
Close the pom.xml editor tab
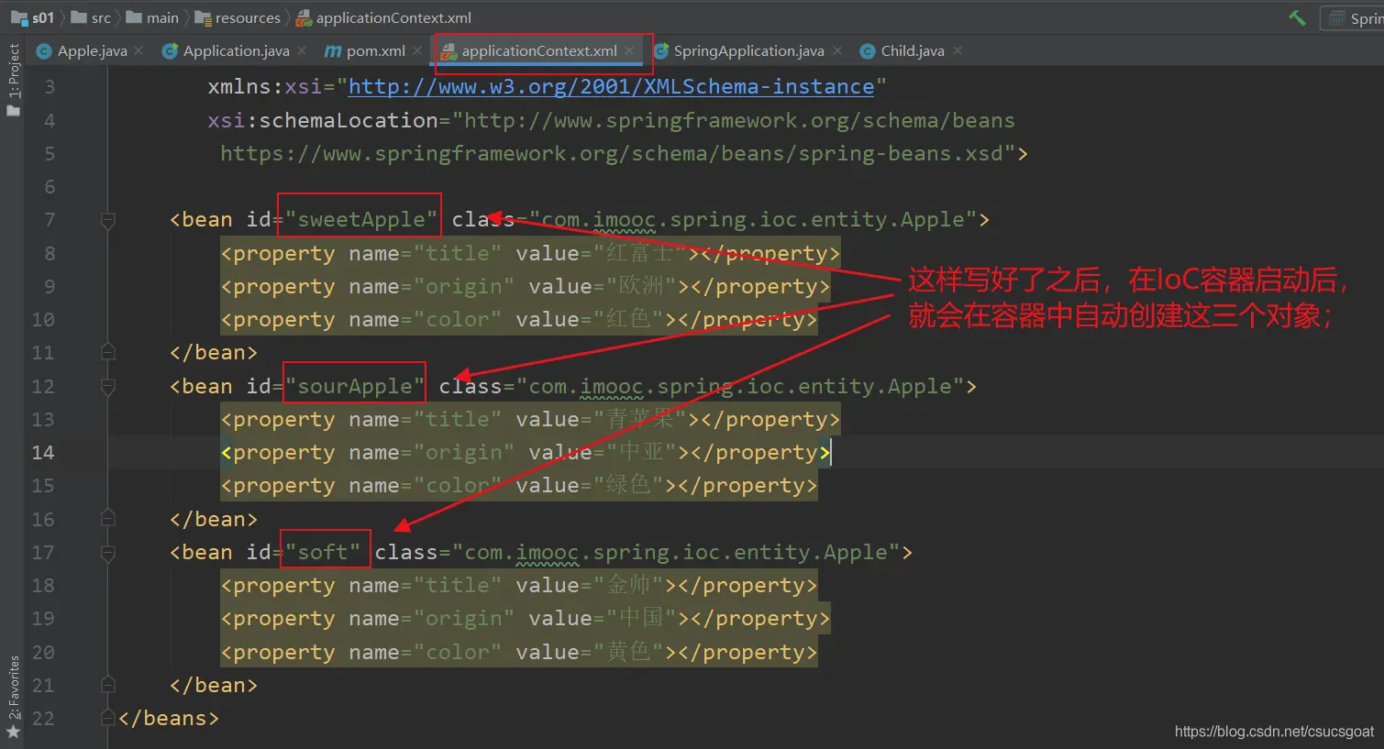(x=417, y=50)
